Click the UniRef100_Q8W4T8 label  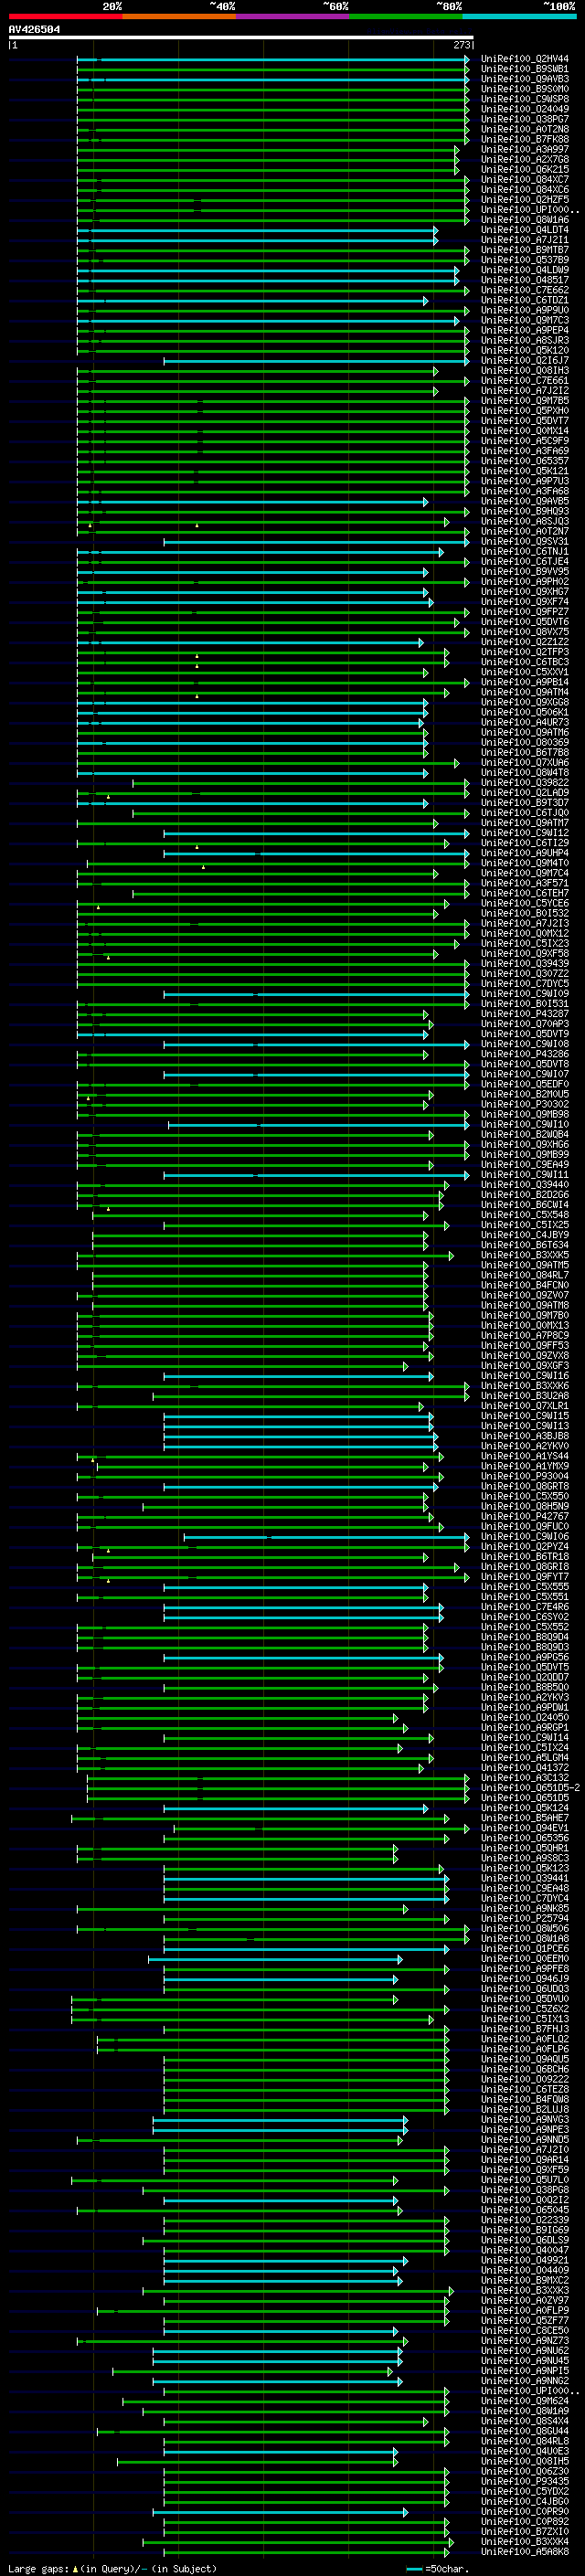coord(525,773)
